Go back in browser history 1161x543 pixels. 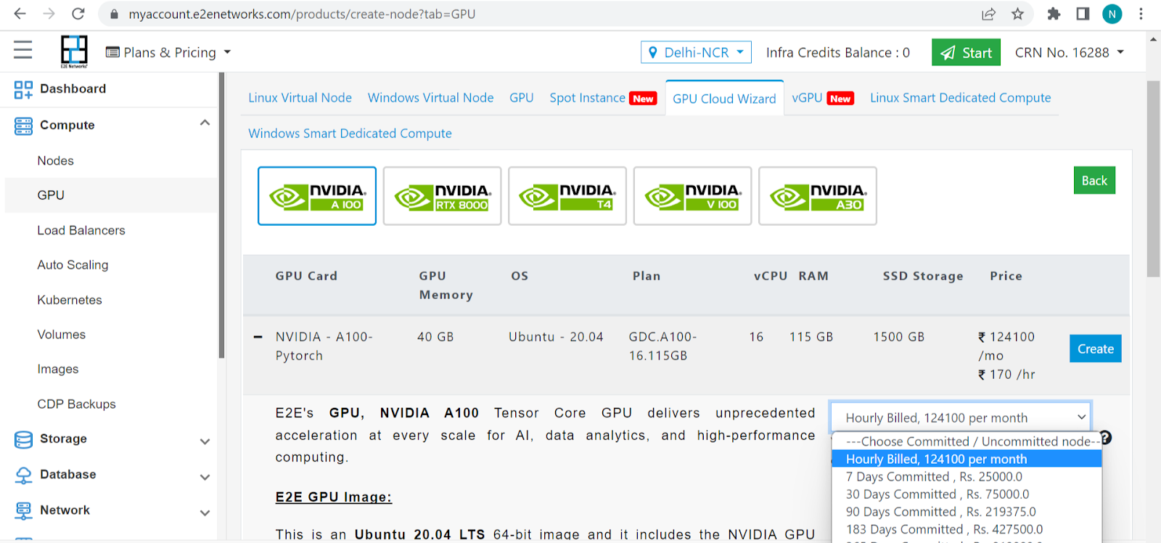(20, 14)
